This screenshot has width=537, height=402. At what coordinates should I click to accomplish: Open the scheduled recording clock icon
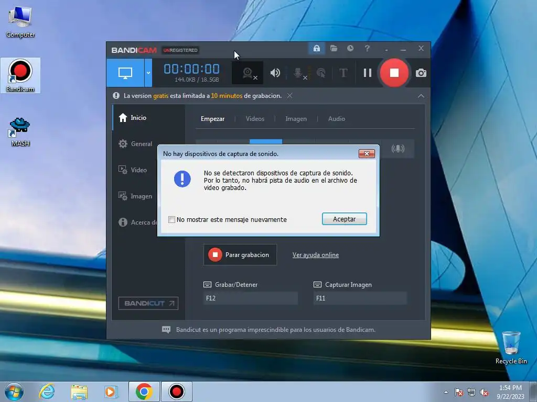(350, 48)
